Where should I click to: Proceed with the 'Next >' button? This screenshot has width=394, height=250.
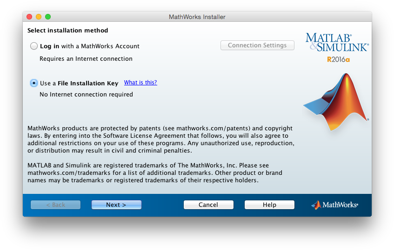[x=116, y=205]
